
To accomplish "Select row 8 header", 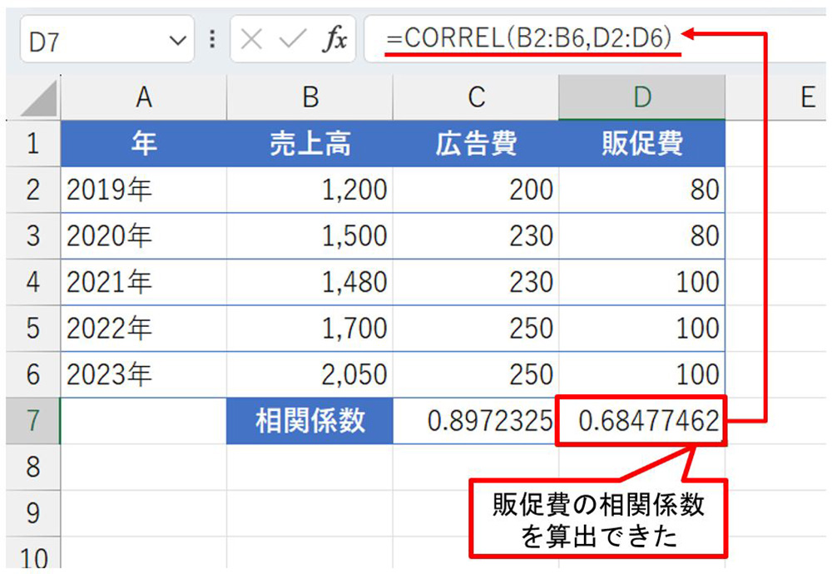I will pos(33,467).
